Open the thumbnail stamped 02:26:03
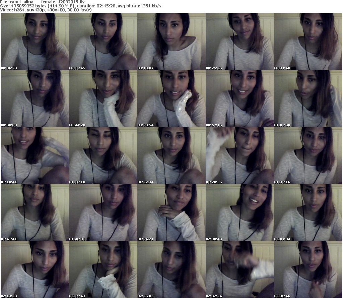This screenshot has width=343, height=298. pos(171,269)
